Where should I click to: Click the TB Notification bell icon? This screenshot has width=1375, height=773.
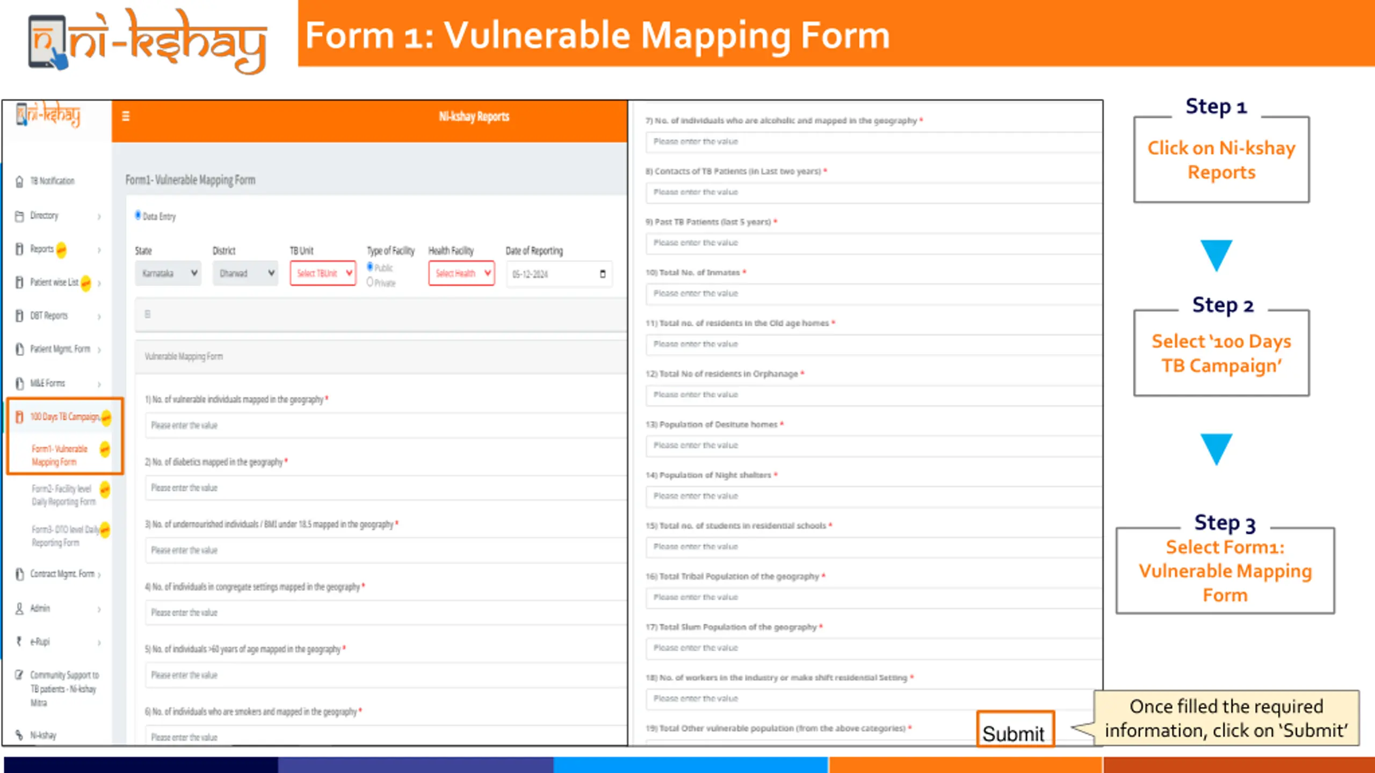pyautogui.click(x=19, y=181)
